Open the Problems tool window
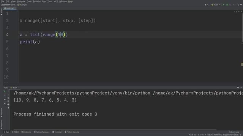This screenshot has height=136, width=243. tap(26, 132)
